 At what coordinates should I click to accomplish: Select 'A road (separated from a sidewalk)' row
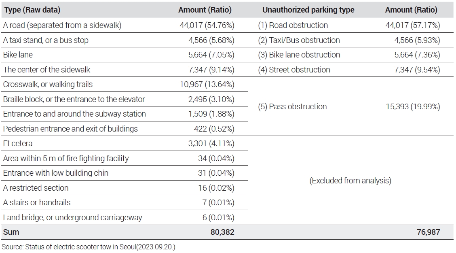coord(62,25)
